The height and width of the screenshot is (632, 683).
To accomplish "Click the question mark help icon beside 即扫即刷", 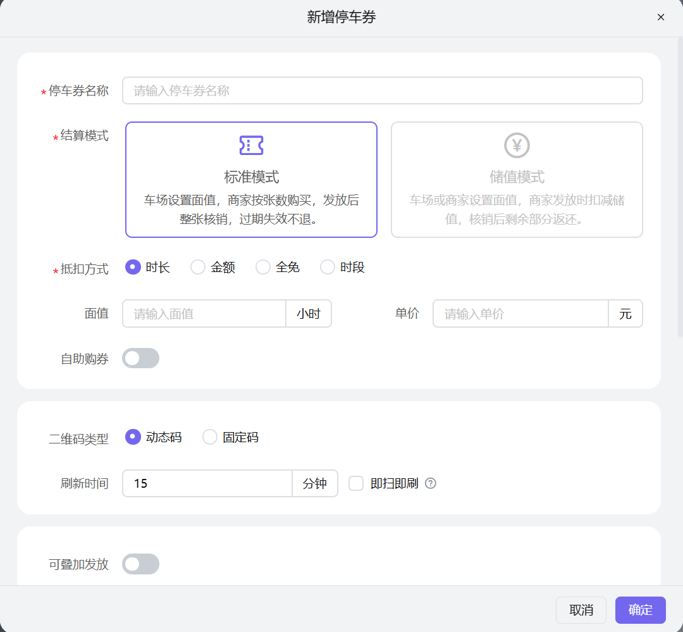I will click(431, 483).
